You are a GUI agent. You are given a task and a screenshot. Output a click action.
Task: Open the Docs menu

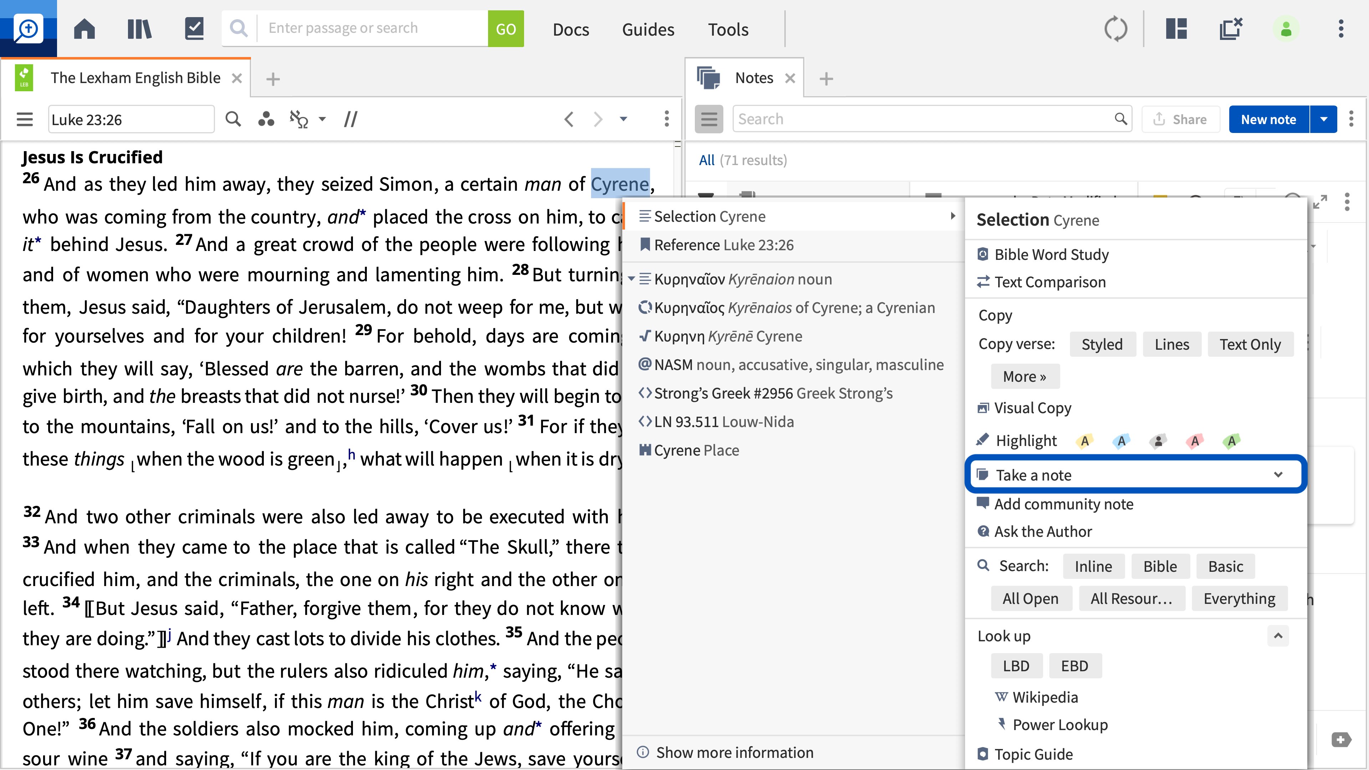click(x=571, y=29)
